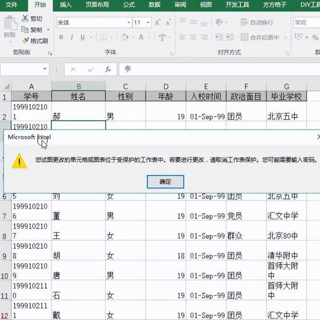Open alignment (对齐方式) dialog launcher
320x320 pixels.
tap(287, 54)
